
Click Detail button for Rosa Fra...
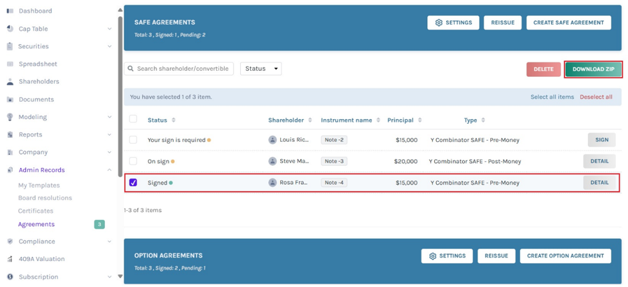tap(599, 183)
